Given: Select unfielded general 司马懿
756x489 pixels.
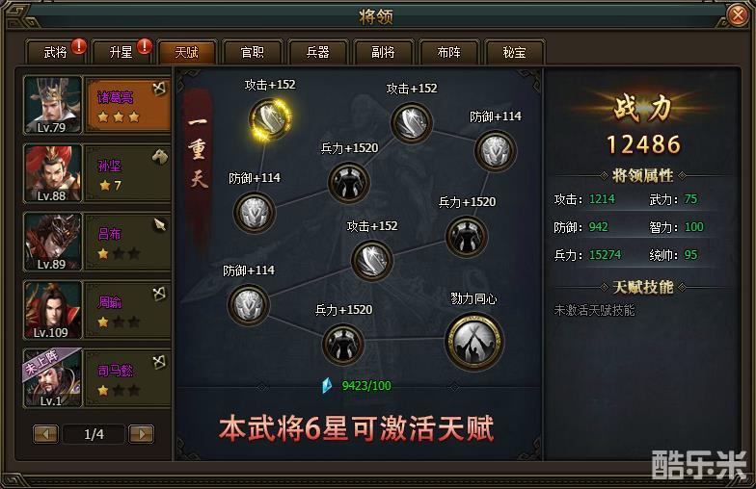Looking at the screenshot, I should click(x=96, y=378).
